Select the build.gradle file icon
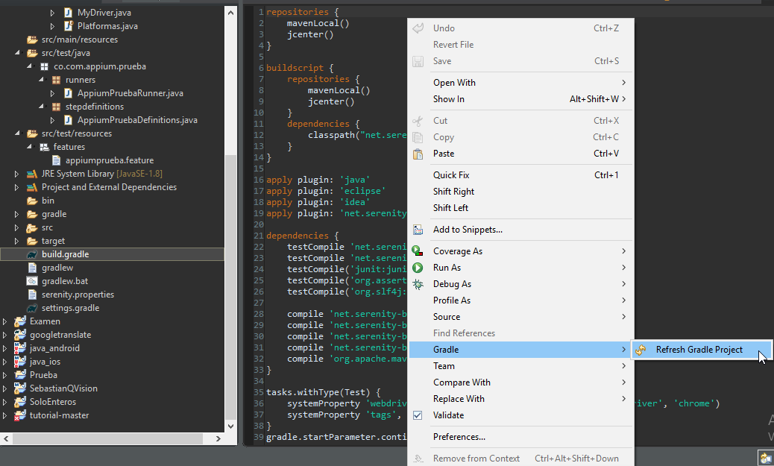This screenshot has height=466, width=774. point(32,254)
